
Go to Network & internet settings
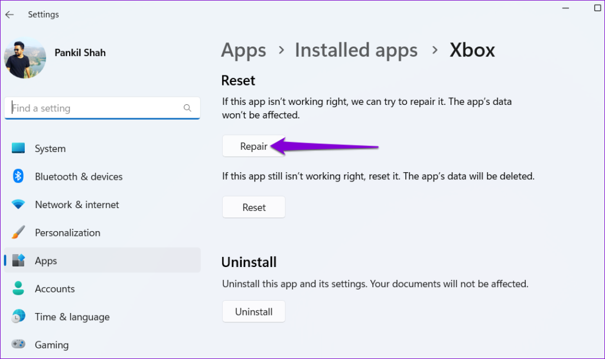77,205
